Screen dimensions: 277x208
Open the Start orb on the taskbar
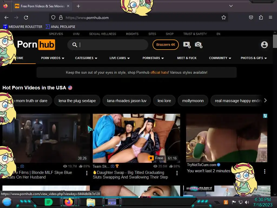point(7,202)
